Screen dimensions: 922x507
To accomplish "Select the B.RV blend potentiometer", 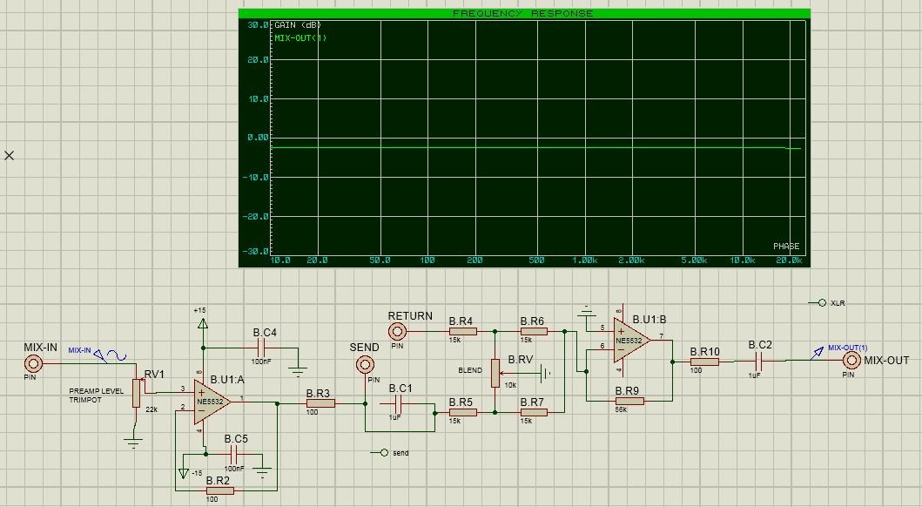I will tap(495, 373).
